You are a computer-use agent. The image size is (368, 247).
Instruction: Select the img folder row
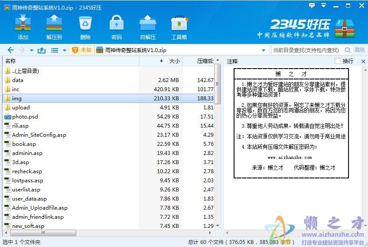click(108, 98)
